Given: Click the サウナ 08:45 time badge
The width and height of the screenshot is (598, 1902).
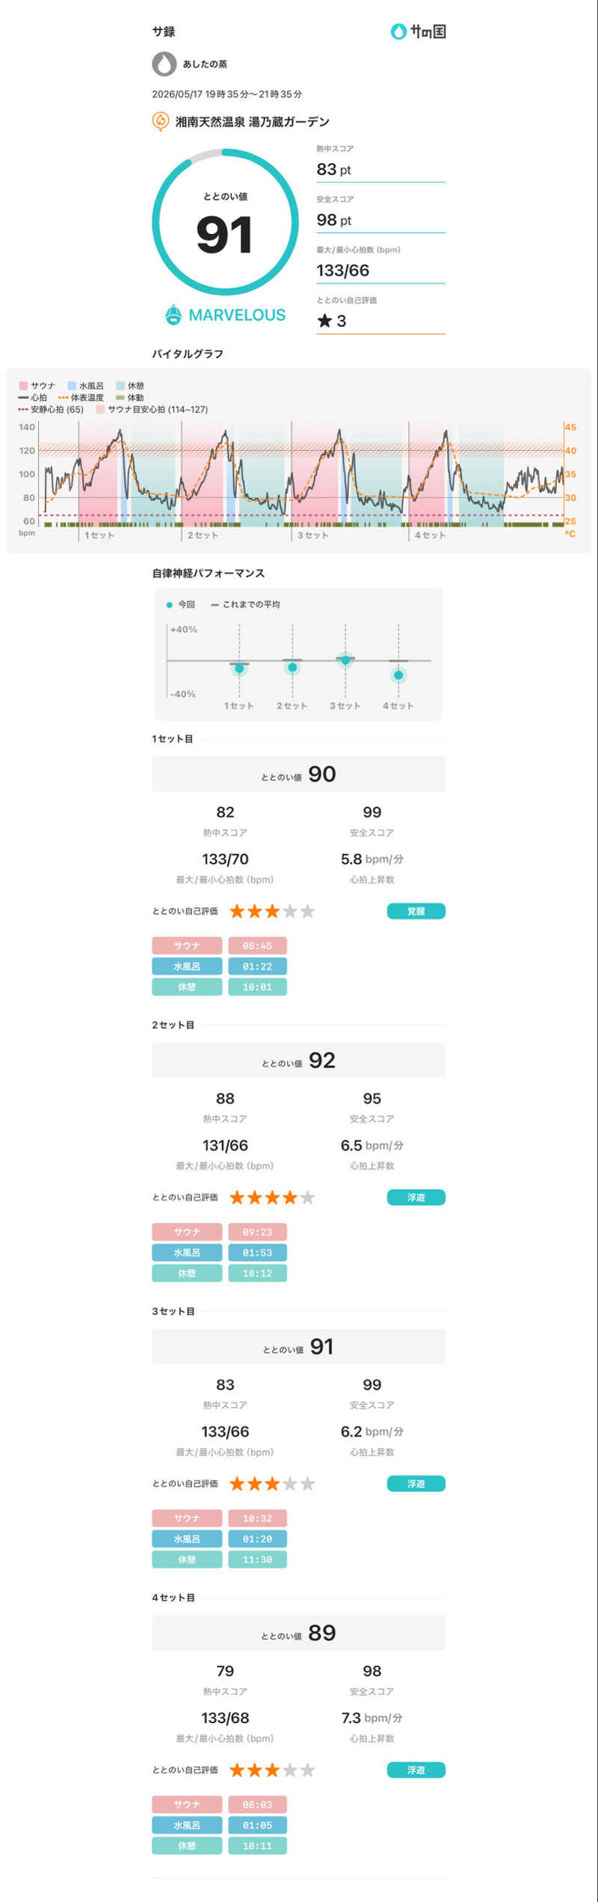Looking at the screenshot, I should (257, 945).
